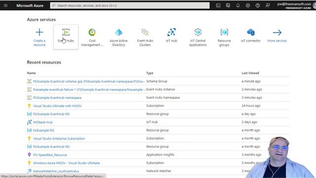The image size is (316, 178).
Task: Click the lightbulb icon beside FSI-Speedtest_Resource
Action: pyautogui.click(x=29, y=155)
